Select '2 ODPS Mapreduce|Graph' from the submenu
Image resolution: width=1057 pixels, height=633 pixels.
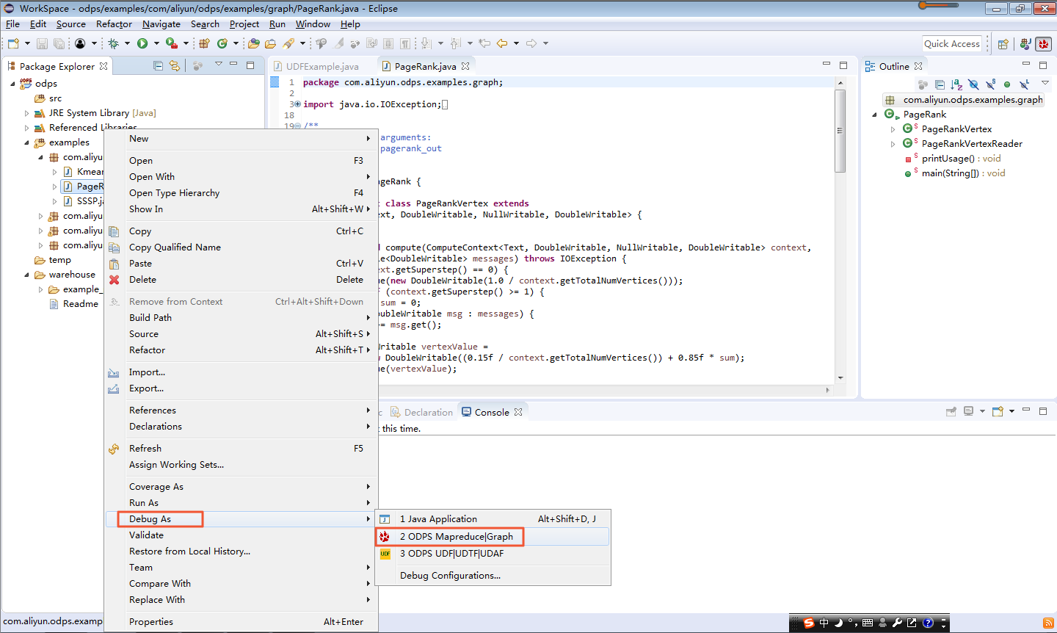coord(456,537)
